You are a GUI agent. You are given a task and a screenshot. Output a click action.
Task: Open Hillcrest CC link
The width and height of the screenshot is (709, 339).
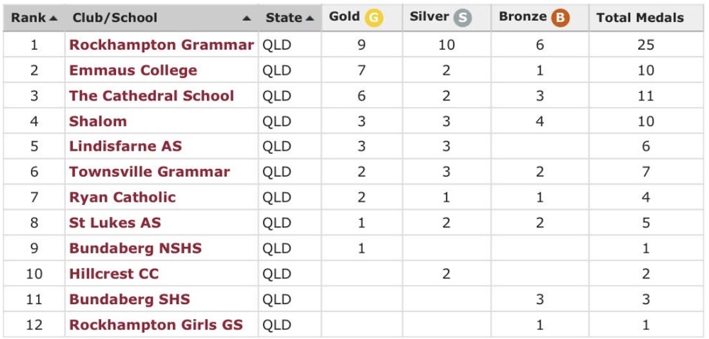(x=113, y=274)
